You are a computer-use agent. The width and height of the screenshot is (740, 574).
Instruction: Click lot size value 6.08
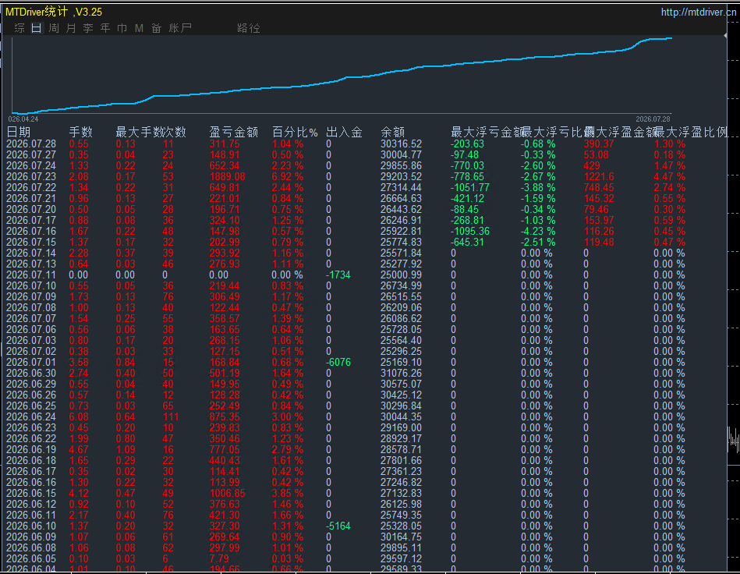(79, 416)
